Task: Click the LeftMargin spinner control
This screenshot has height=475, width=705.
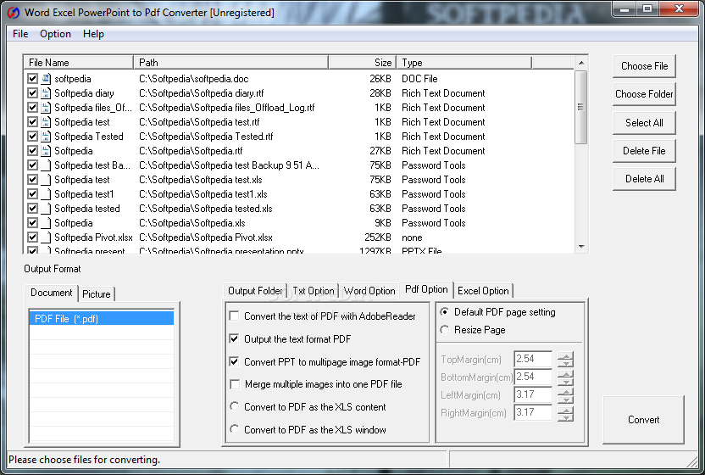Action: (565, 395)
